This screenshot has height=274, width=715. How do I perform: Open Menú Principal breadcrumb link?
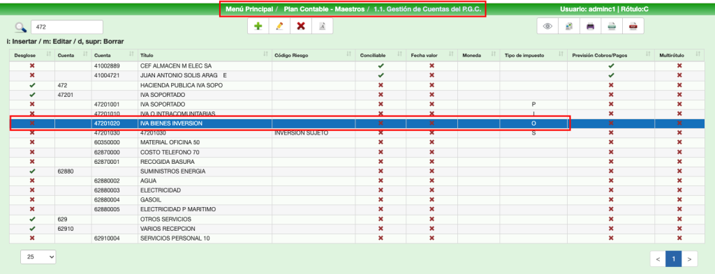pos(249,9)
